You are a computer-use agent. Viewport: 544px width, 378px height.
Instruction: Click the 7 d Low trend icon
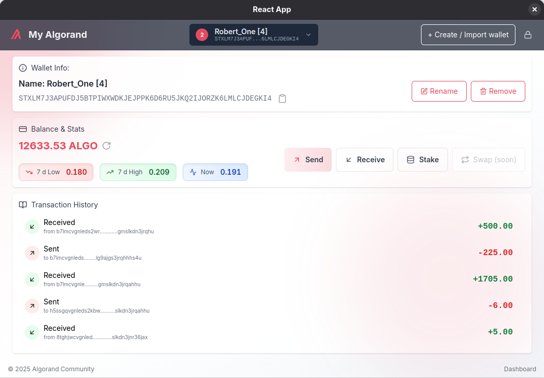click(x=29, y=172)
